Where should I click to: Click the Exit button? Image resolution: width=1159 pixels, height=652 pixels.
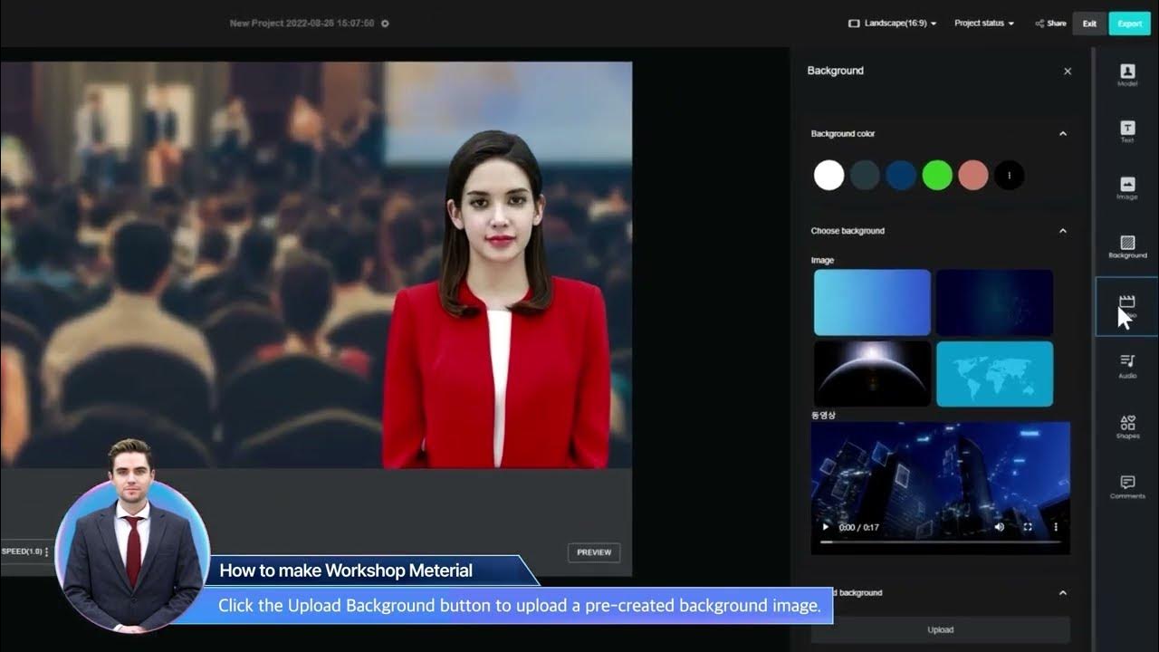coord(1089,24)
